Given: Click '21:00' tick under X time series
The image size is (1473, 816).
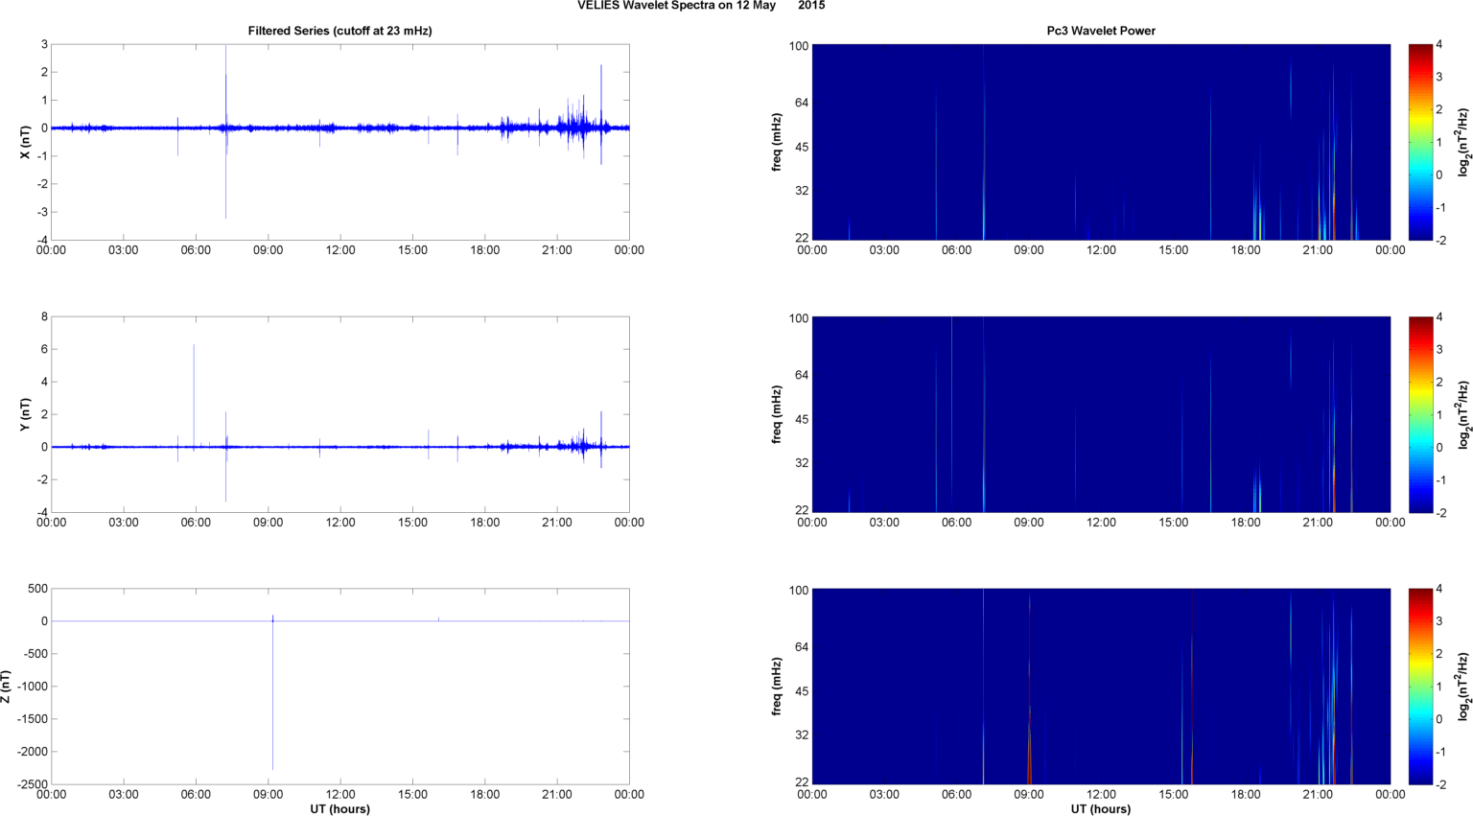Looking at the screenshot, I should [x=557, y=250].
